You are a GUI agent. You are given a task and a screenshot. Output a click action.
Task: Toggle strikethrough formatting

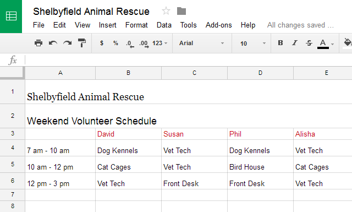click(309, 43)
